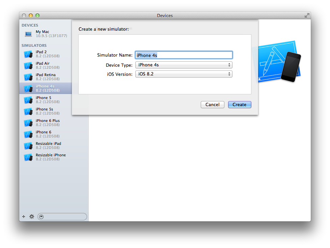The image size is (330, 248).
Task: Click the iPhone 5 simulator icon
Action: click(28, 100)
